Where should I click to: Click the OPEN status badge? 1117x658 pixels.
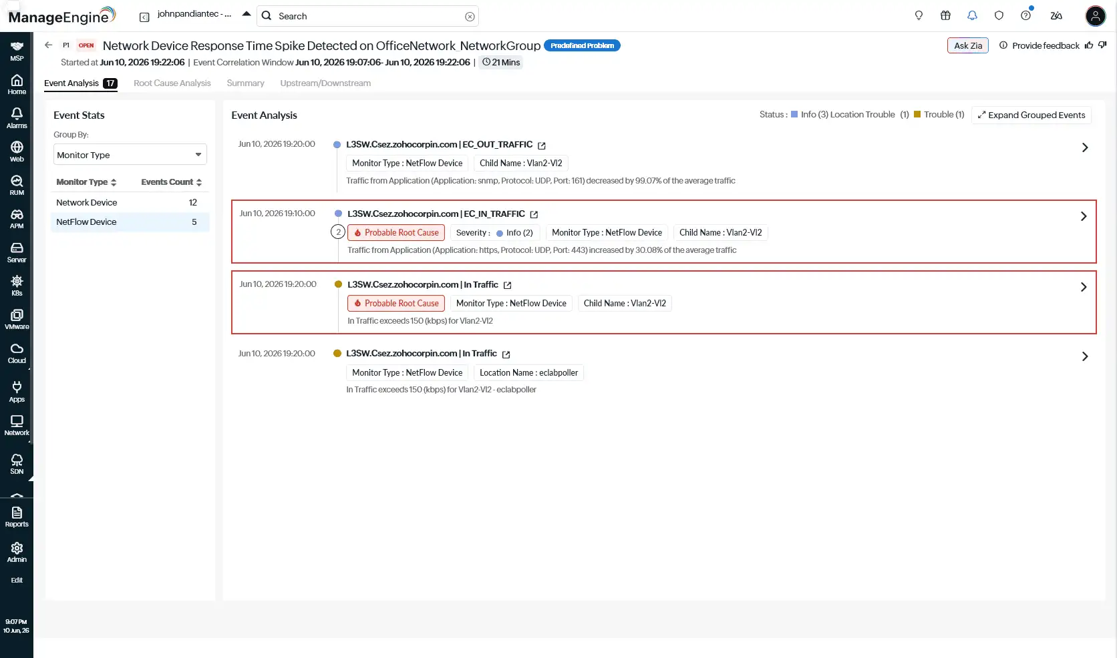(86, 45)
